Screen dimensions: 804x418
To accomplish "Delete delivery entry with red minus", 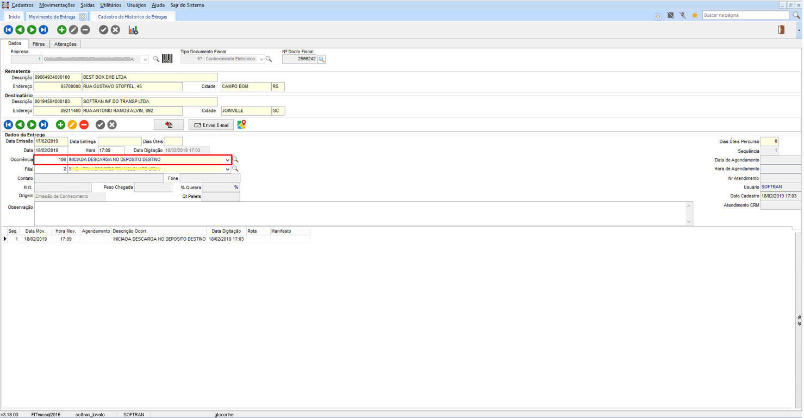I will click(84, 125).
